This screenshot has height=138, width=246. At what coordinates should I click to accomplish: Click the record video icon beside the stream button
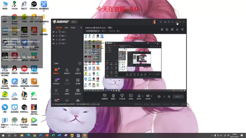click(x=159, y=97)
